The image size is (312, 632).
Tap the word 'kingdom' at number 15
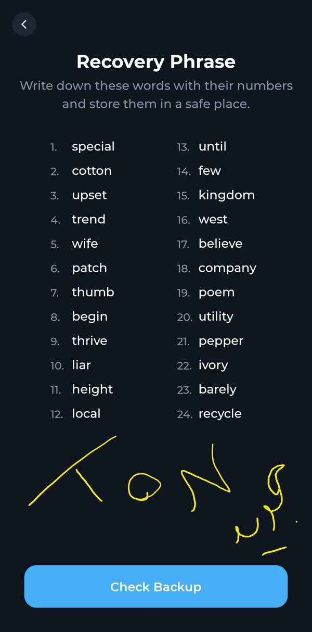[227, 195]
